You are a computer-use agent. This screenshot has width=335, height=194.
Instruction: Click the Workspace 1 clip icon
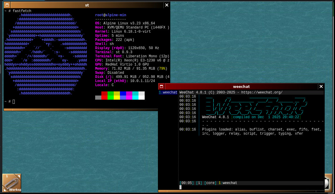[x=11, y=183]
